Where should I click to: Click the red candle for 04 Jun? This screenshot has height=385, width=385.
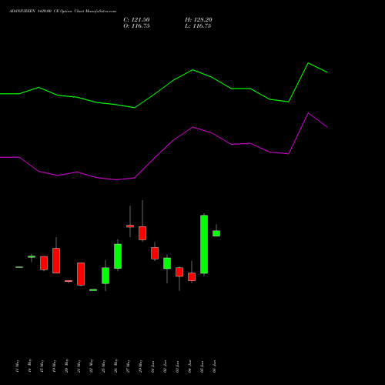[x=192, y=276]
